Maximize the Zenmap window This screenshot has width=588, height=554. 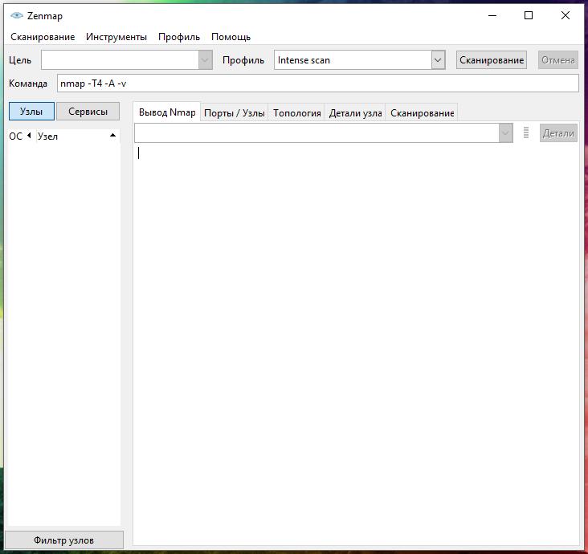point(529,15)
